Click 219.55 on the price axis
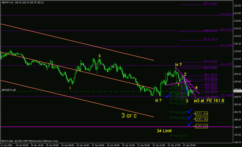 (x=238, y=21)
